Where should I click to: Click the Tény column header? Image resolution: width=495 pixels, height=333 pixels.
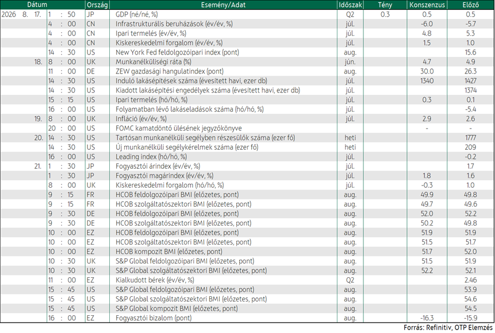pos(385,5)
